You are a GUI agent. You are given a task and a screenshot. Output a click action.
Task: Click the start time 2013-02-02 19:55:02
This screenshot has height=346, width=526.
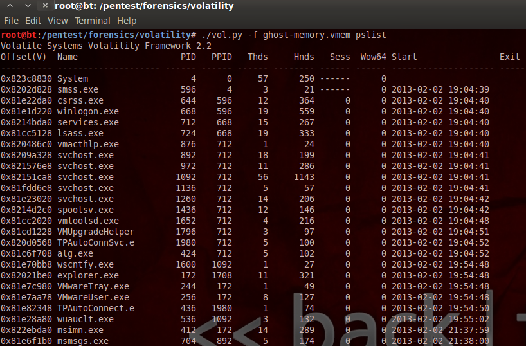tap(440, 319)
